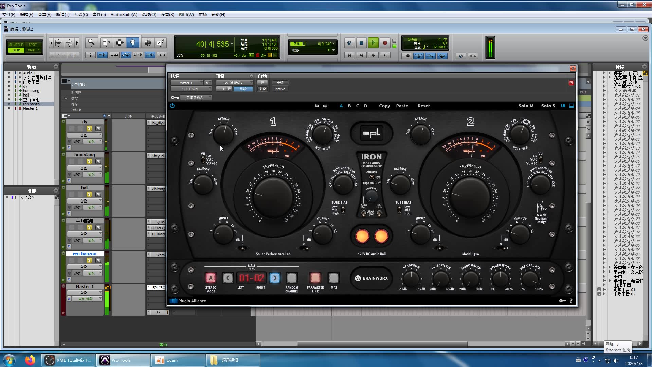The image size is (652, 367).
Task: Click the Parallel Mix knob
Action: click(530, 279)
